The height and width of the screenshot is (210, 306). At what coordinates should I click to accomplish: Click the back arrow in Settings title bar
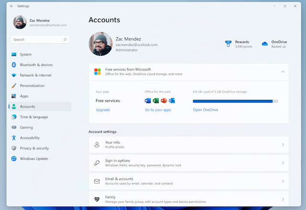tap(11, 6)
